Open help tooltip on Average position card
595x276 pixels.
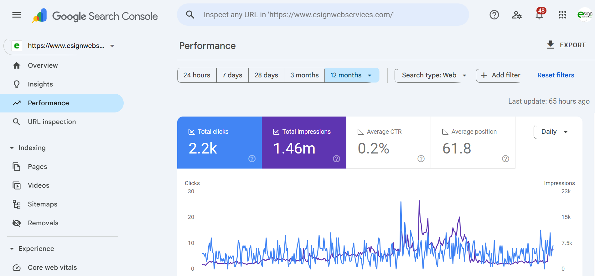[505, 159]
